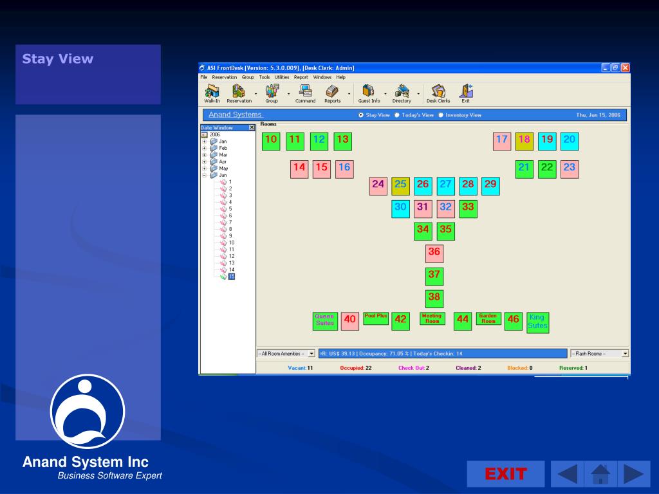Click the Guest Info toolbar icon

[369, 93]
